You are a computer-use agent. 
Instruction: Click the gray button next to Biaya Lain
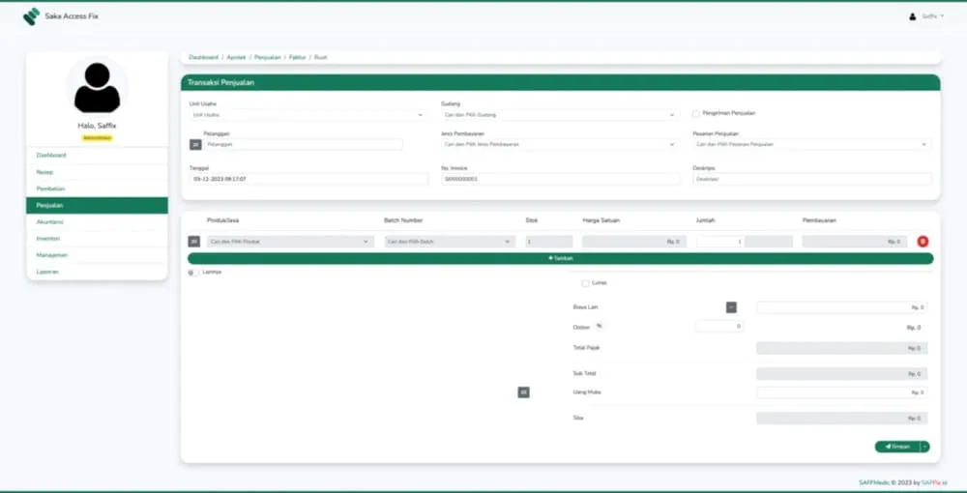pyautogui.click(x=731, y=307)
